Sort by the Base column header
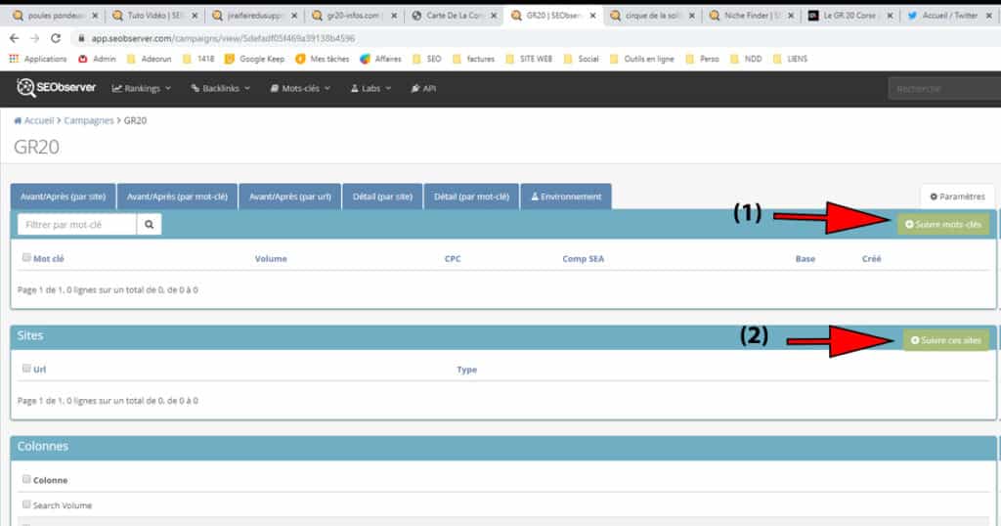Viewport: 1001px width, 526px height. click(x=805, y=258)
